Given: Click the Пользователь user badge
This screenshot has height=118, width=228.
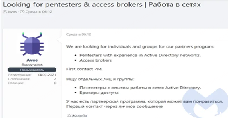Looking at the screenshot, I should (32, 70).
